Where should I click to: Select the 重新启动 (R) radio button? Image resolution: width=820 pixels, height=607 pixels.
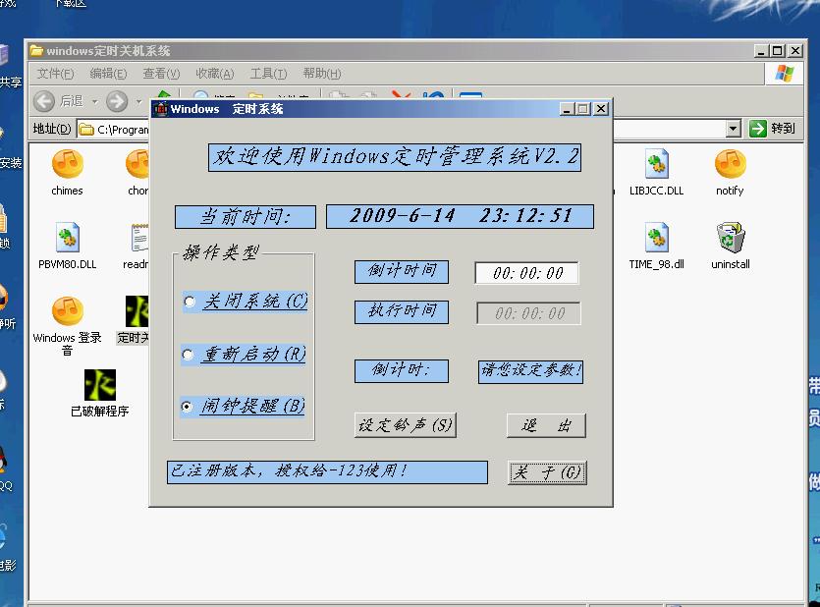(188, 355)
